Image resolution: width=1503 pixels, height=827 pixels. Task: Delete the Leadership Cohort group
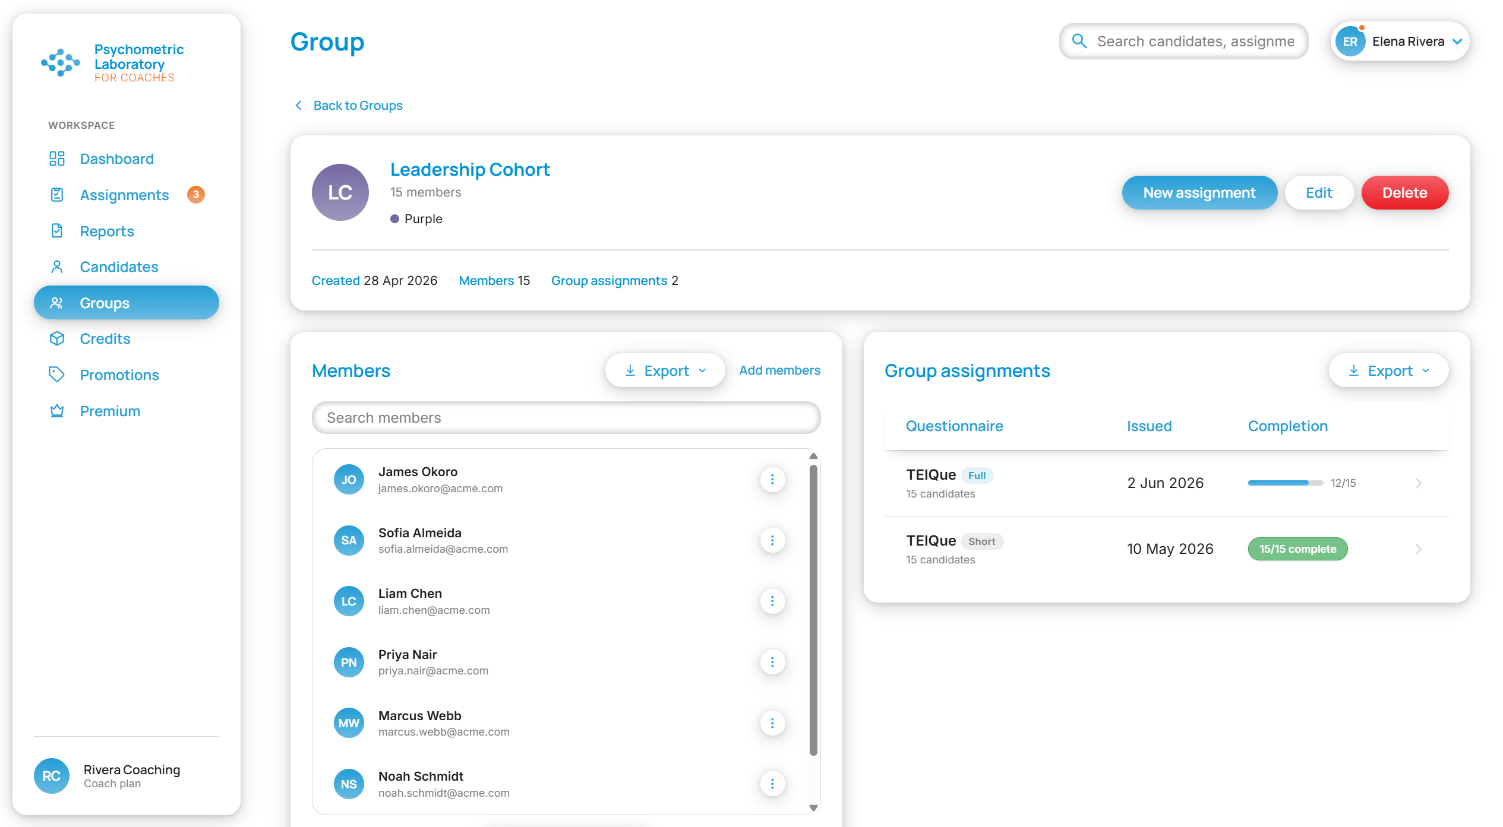1404,192
